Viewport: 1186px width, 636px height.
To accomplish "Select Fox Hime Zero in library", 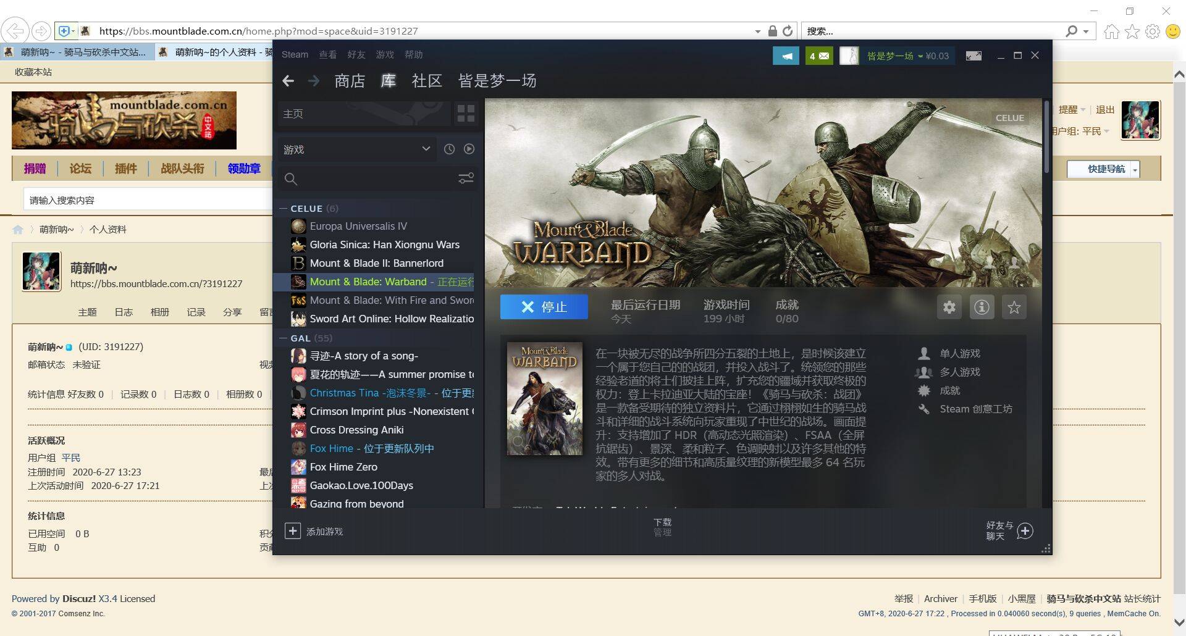I will click(375, 467).
